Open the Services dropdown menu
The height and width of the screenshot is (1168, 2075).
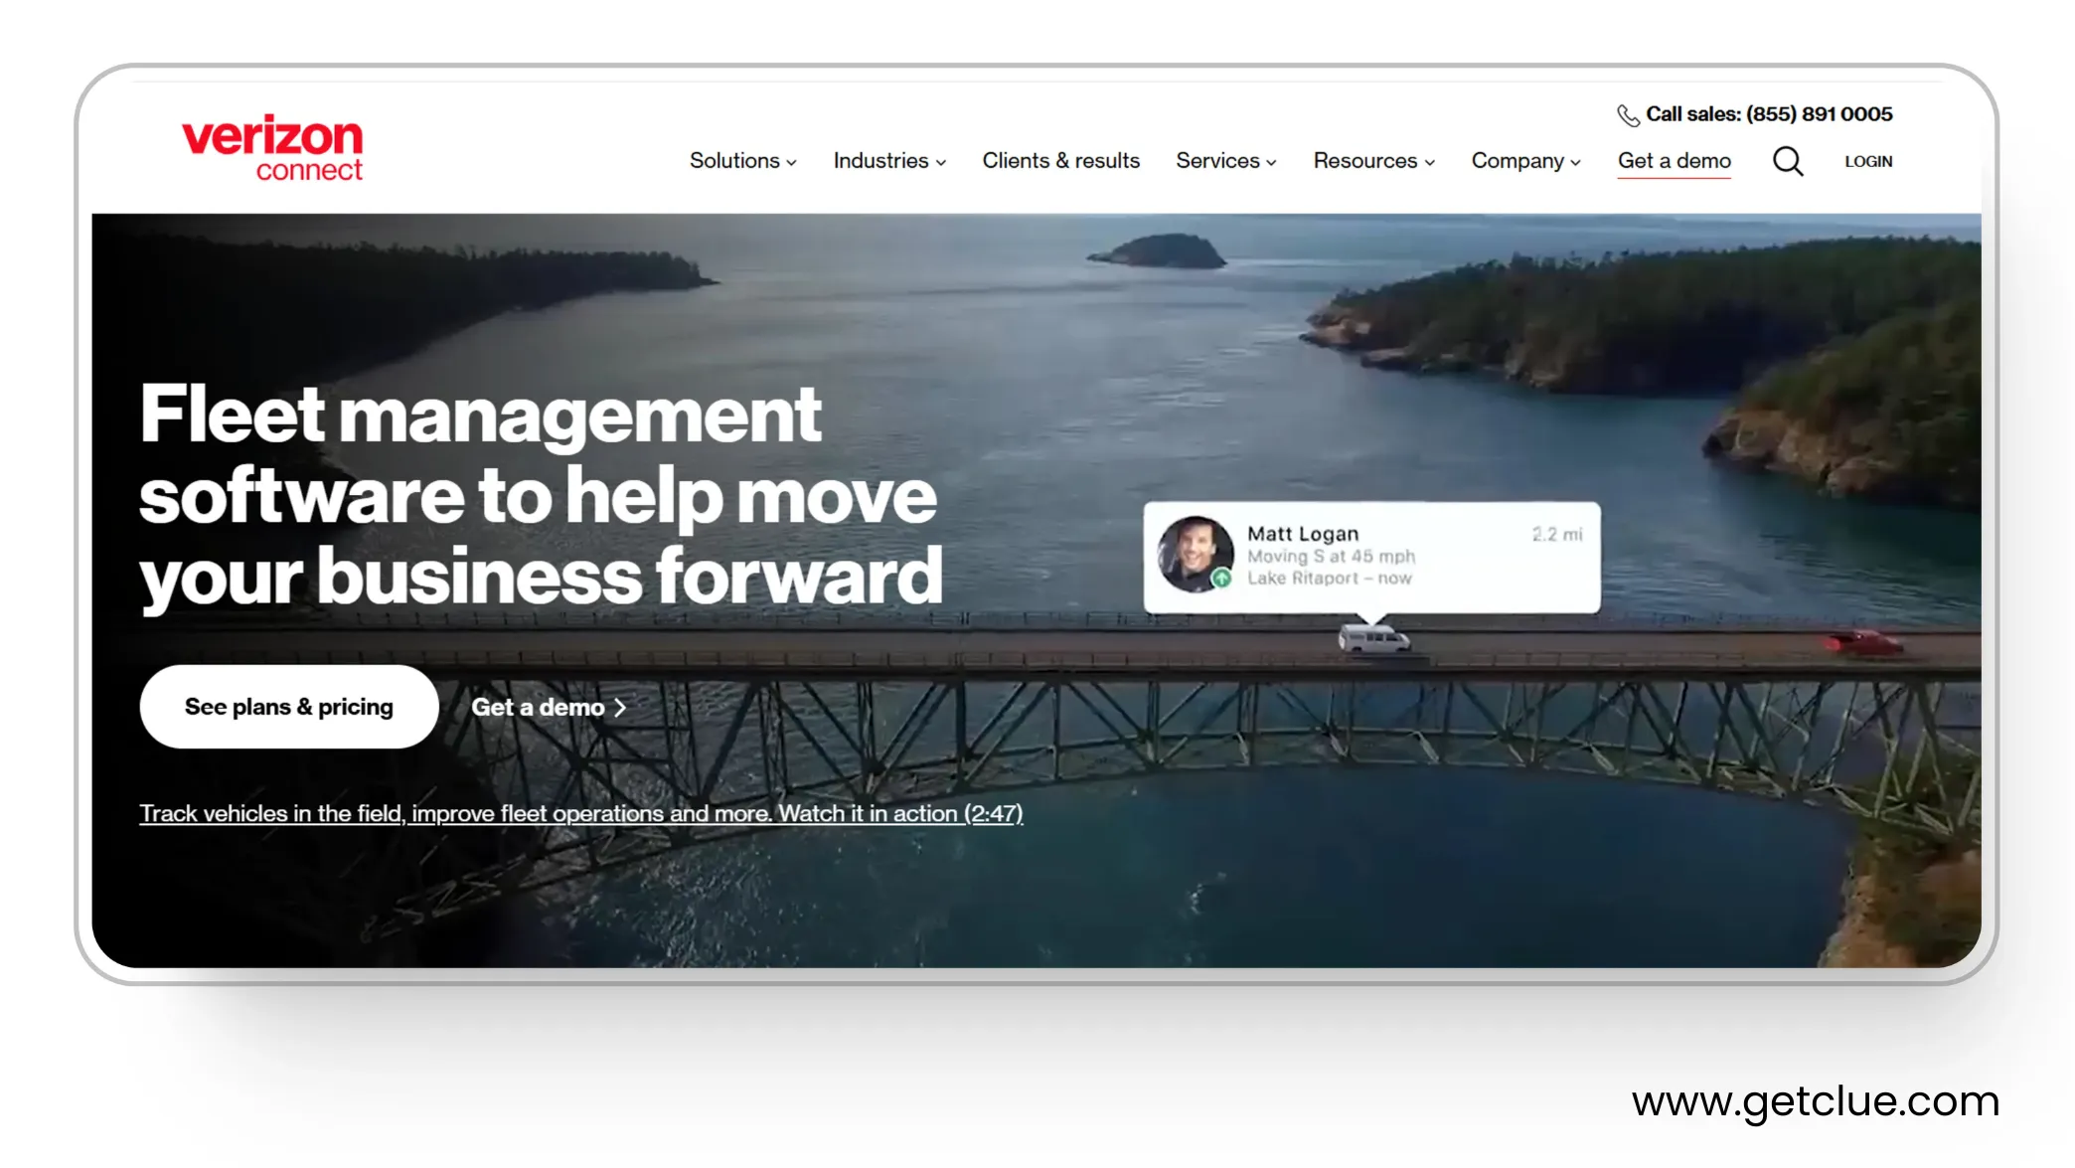pyautogui.click(x=1225, y=161)
